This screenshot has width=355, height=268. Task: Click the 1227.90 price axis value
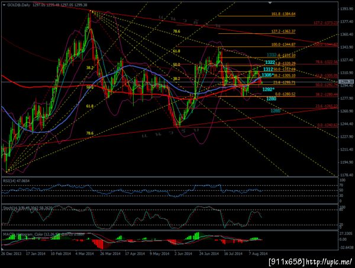[x=347, y=136]
